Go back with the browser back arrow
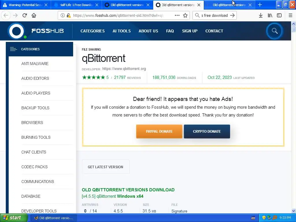 6,16
